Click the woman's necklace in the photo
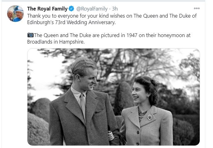Screen dimensions: 213x148 (143, 114)
